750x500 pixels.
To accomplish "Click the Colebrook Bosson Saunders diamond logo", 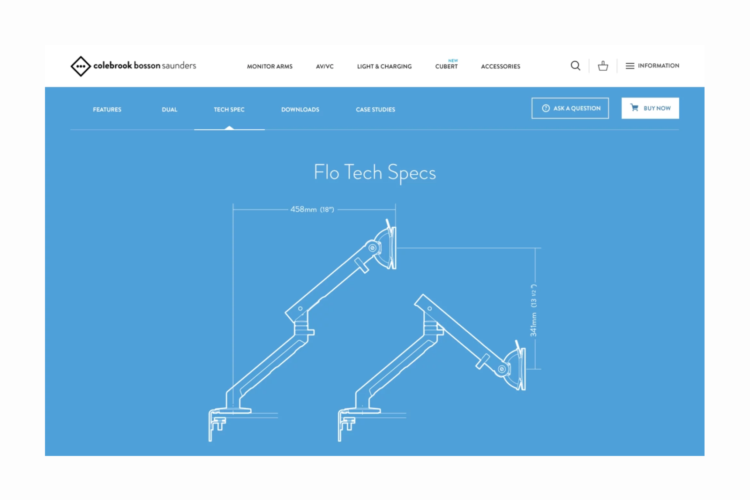I will coord(80,66).
